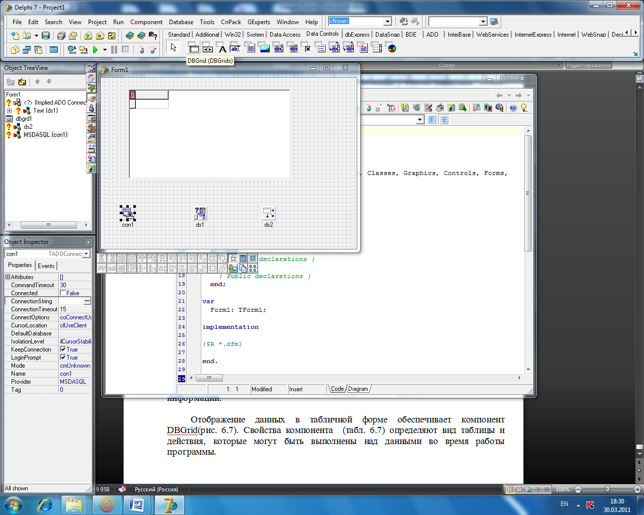Click the Pause program toolbar icon
Image resolution: width=644 pixels, height=515 pixels.
(x=114, y=49)
